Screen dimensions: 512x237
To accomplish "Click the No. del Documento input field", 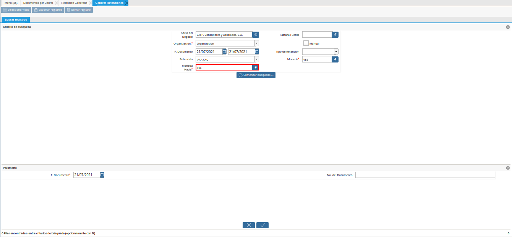I will 425,175.
